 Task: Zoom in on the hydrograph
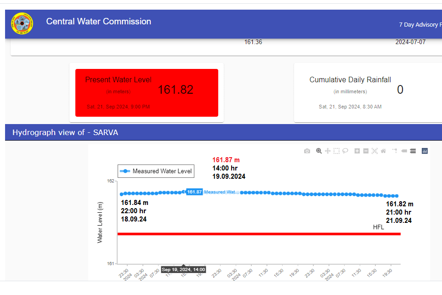point(357,151)
